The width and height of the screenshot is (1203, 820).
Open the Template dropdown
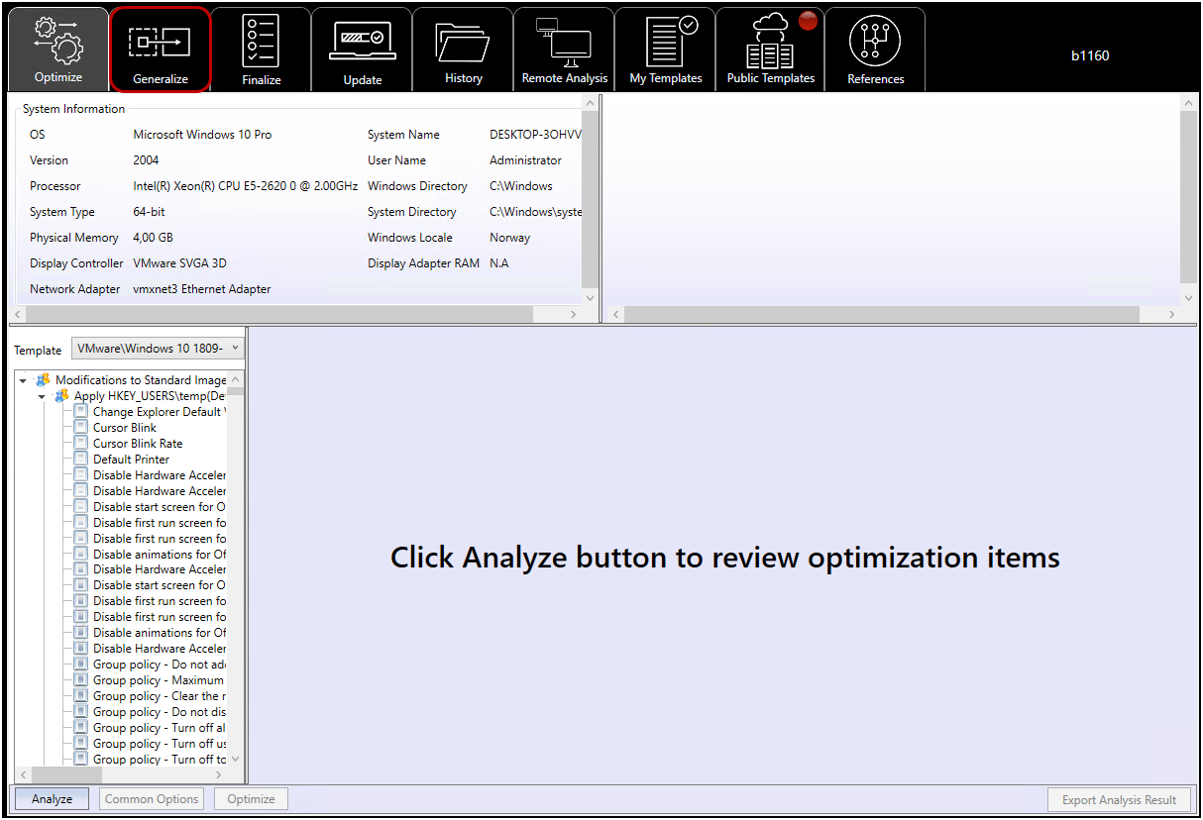pyautogui.click(x=158, y=349)
